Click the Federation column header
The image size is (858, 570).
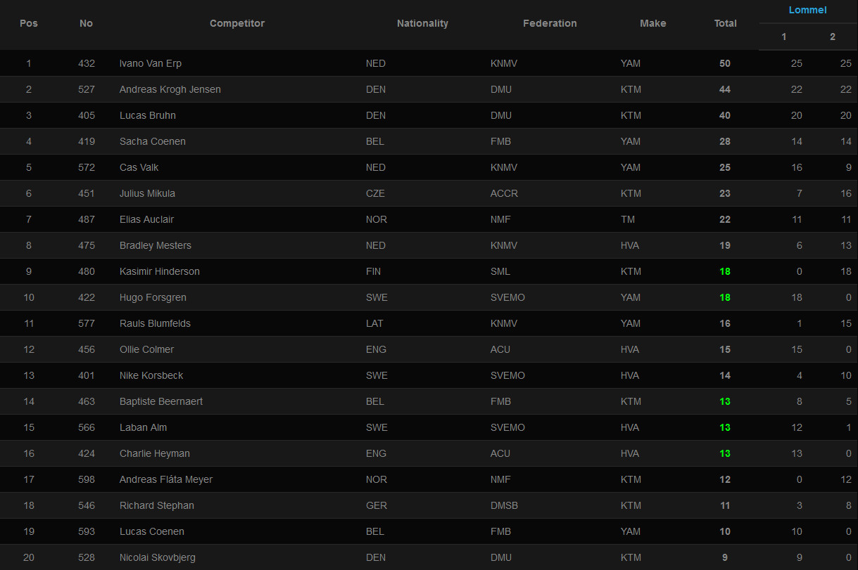[550, 23]
